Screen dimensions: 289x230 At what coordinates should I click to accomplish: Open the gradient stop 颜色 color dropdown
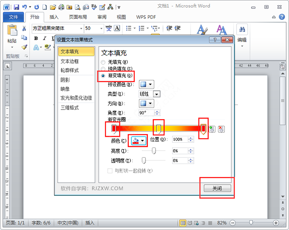pos(138,141)
